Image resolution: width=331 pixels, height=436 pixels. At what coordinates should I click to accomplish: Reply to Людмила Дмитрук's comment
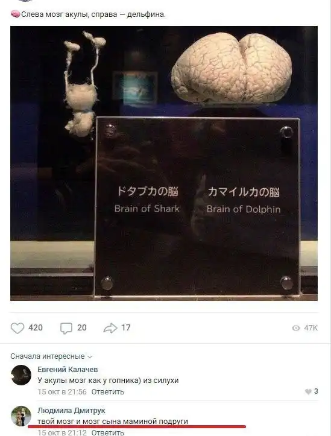pos(107,432)
